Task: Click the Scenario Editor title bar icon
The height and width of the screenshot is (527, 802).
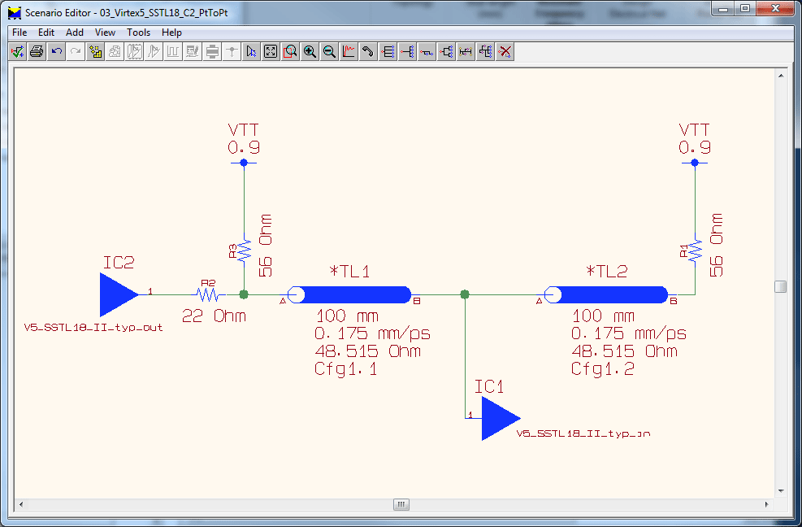Action: (x=15, y=12)
